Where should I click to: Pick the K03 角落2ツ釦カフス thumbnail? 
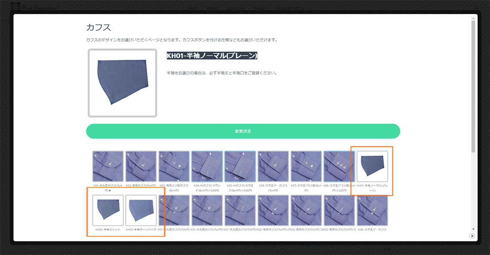point(174,166)
